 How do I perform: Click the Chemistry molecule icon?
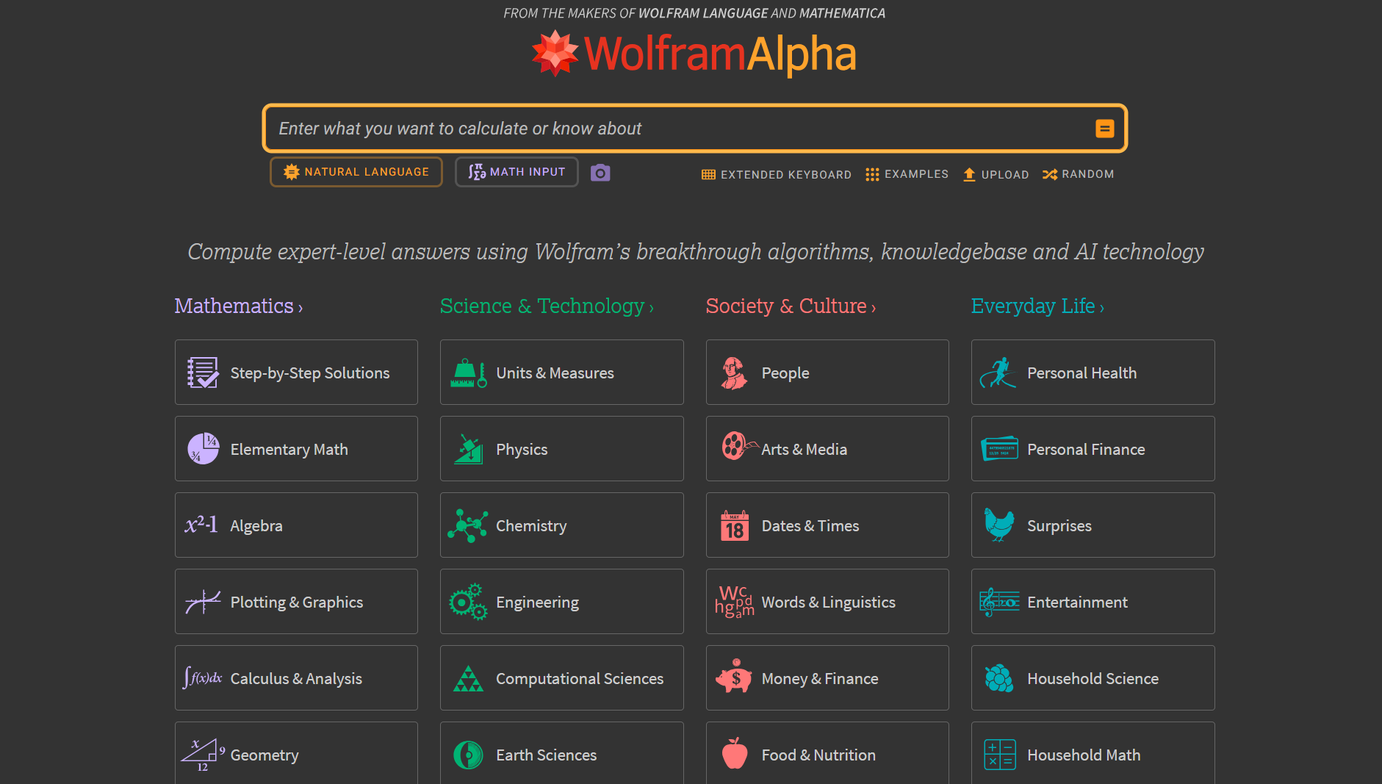(x=468, y=526)
